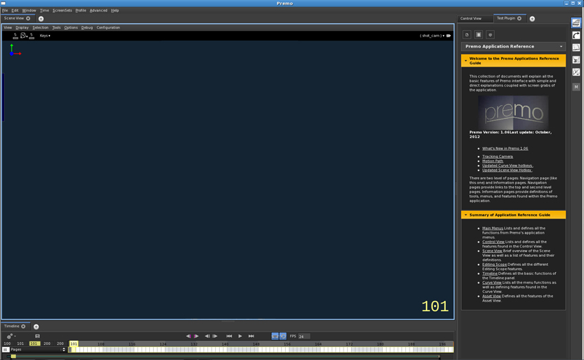Open the Motion Path link
Image resolution: width=584 pixels, height=360 pixels.
click(493, 161)
